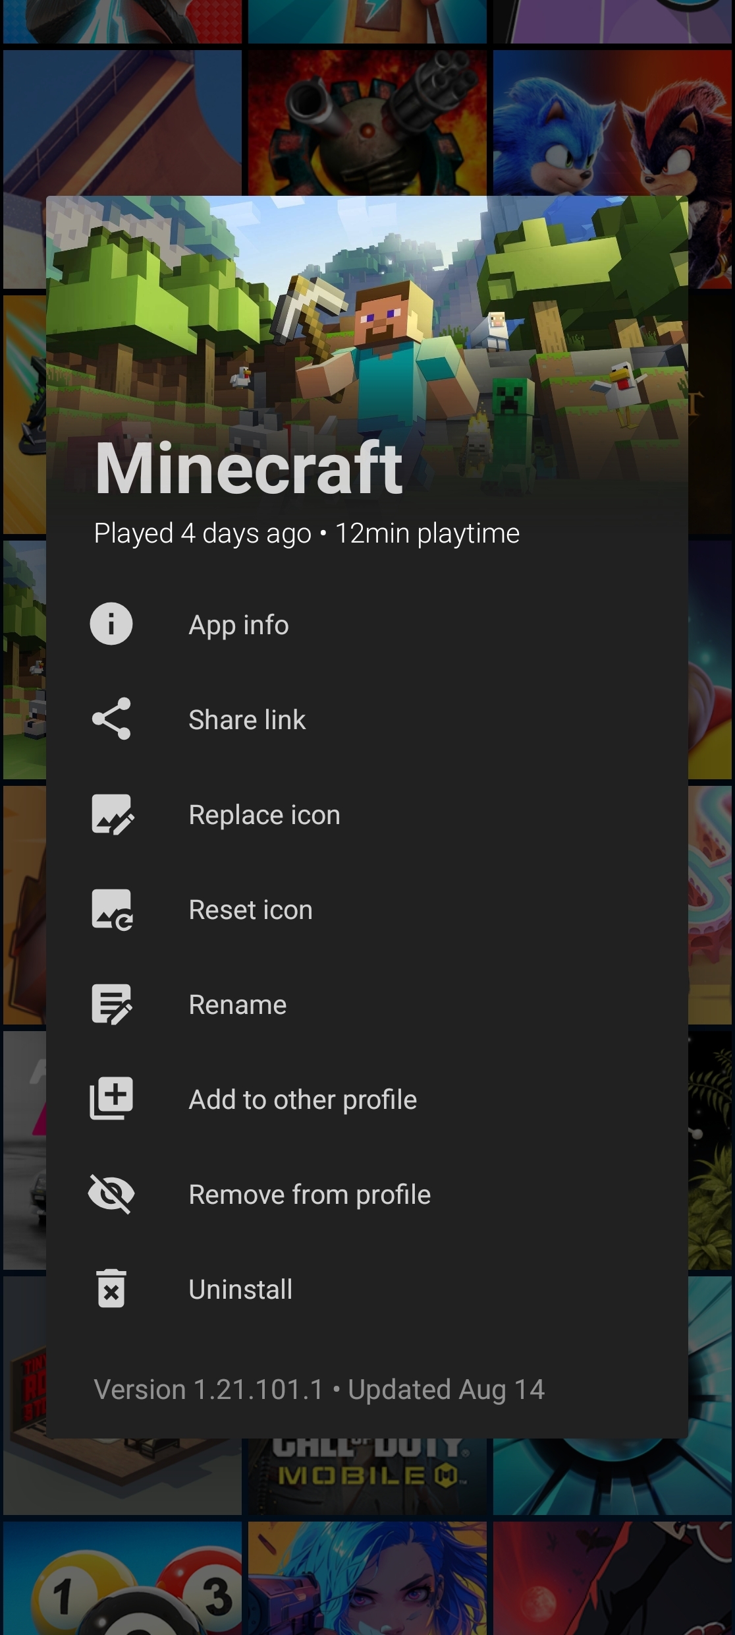The height and width of the screenshot is (1635, 735).
Task: Select Add to other profile
Action: pos(302,1100)
